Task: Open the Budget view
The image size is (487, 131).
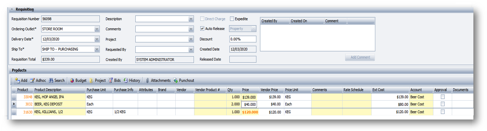Action: (x=78, y=80)
